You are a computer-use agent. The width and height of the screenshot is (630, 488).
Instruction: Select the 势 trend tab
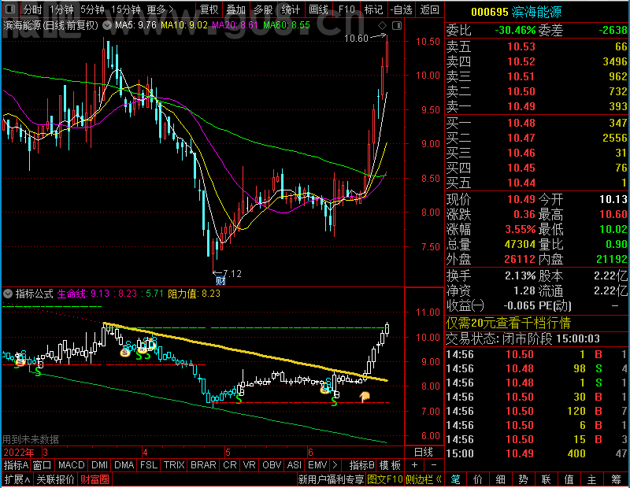point(523,479)
